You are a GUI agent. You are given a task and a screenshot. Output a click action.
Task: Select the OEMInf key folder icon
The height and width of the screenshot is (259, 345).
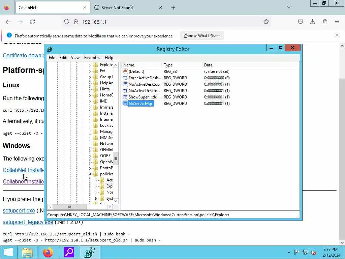pos(96,150)
